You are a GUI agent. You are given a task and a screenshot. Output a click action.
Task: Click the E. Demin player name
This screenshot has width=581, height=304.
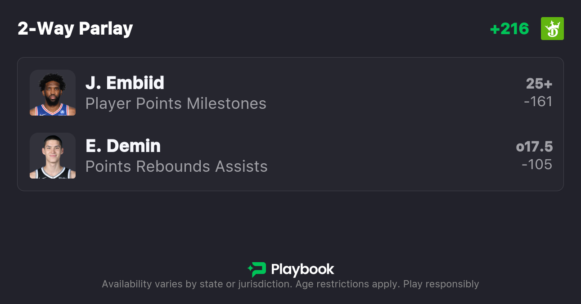pos(123,146)
